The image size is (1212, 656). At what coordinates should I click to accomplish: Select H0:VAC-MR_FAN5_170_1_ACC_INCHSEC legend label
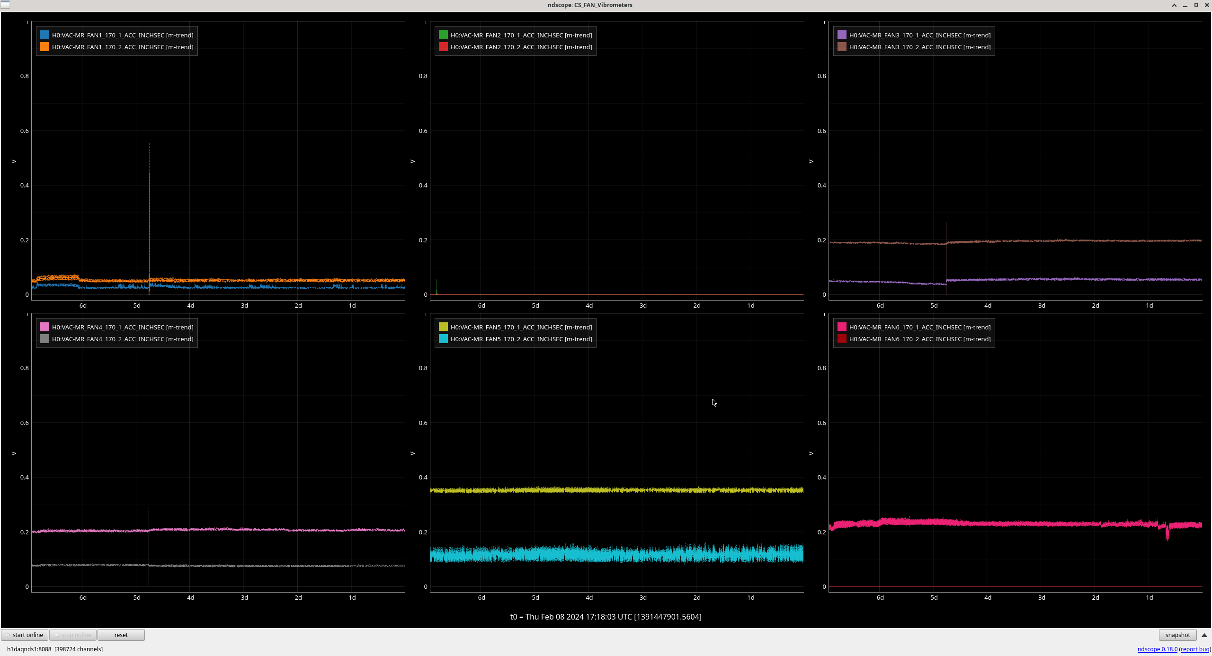point(521,327)
